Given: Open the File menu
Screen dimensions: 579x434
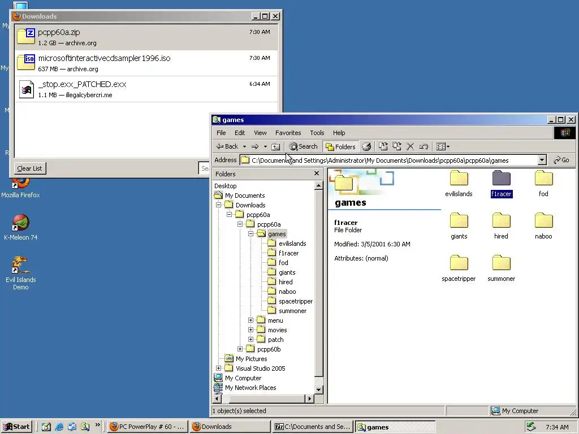Looking at the screenshot, I should coord(221,133).
